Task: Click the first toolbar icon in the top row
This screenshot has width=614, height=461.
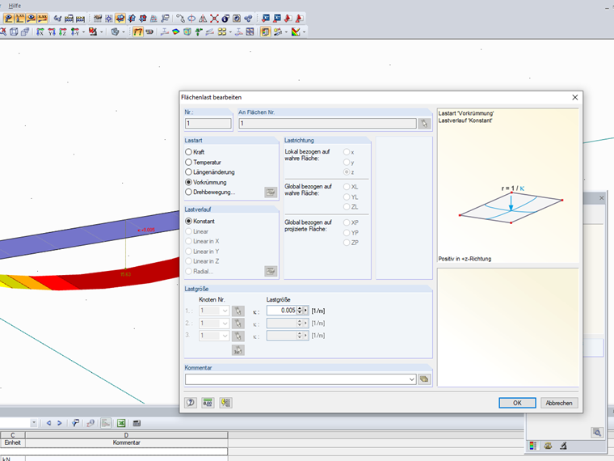Action: (9, 18)
